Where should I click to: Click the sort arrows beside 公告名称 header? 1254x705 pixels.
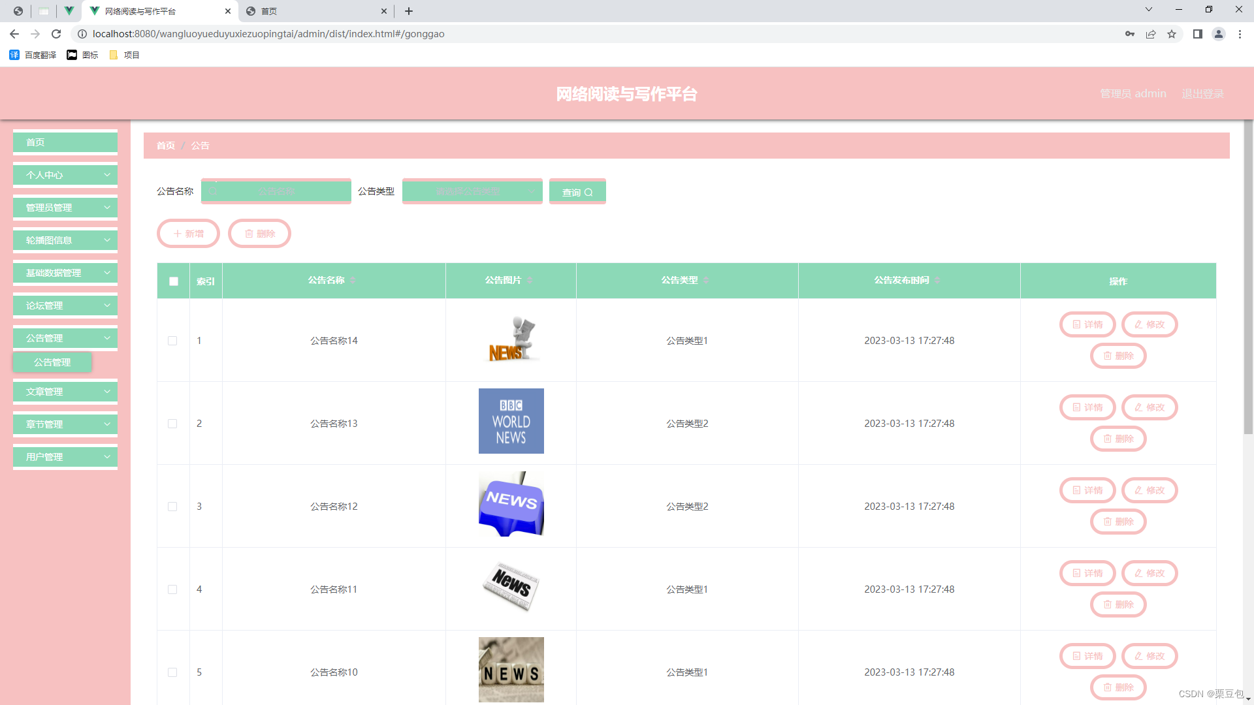(353, 280)
